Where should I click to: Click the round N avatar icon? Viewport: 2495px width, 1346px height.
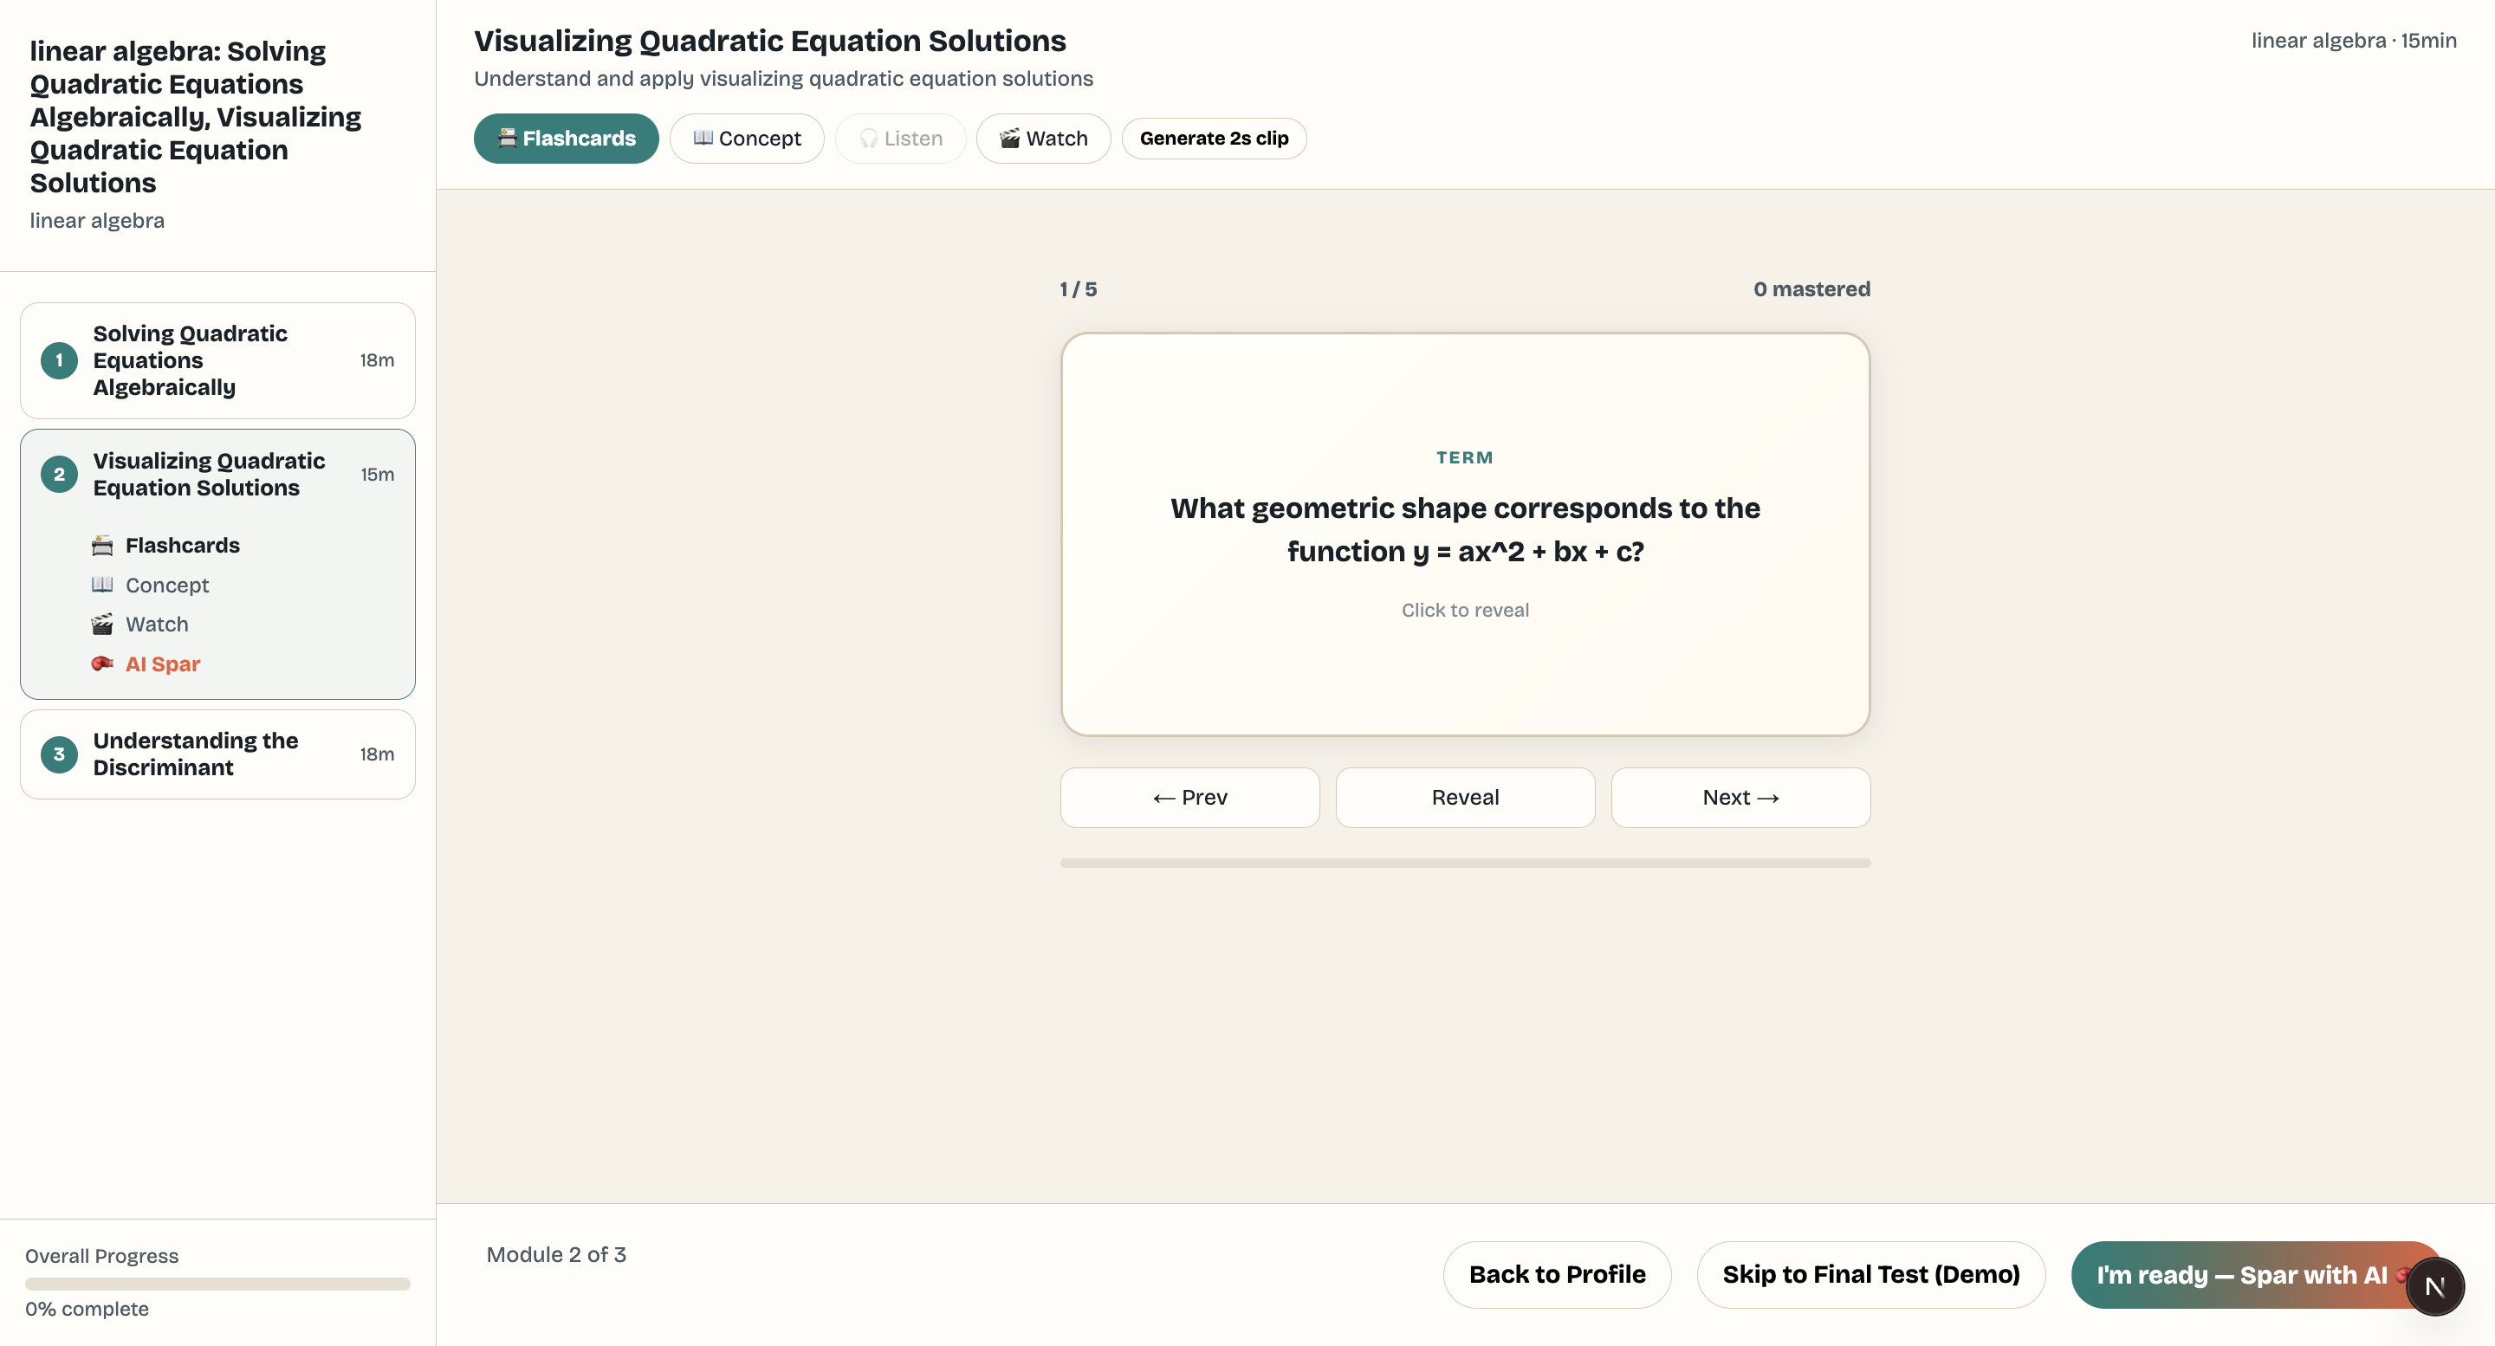pos(2434,1286)
